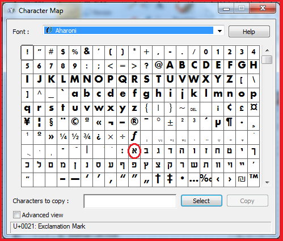
Task: Click the scrollbar up arrow
Action: click(x=267, y=50)
